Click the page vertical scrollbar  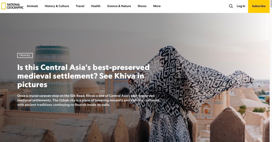pyautogui.click(x=271, y=71)
